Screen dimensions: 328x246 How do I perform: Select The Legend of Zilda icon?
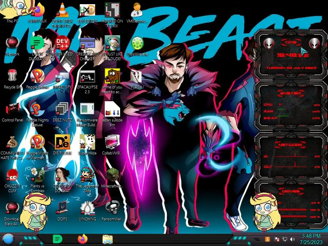[87, 180]
